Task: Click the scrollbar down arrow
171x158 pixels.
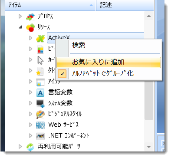Action: click(x=149, y=147)
